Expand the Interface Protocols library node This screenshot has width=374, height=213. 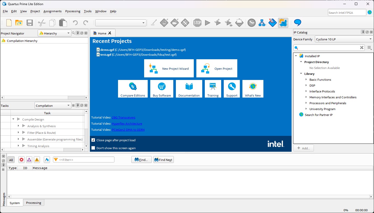(x=306, y=91)
